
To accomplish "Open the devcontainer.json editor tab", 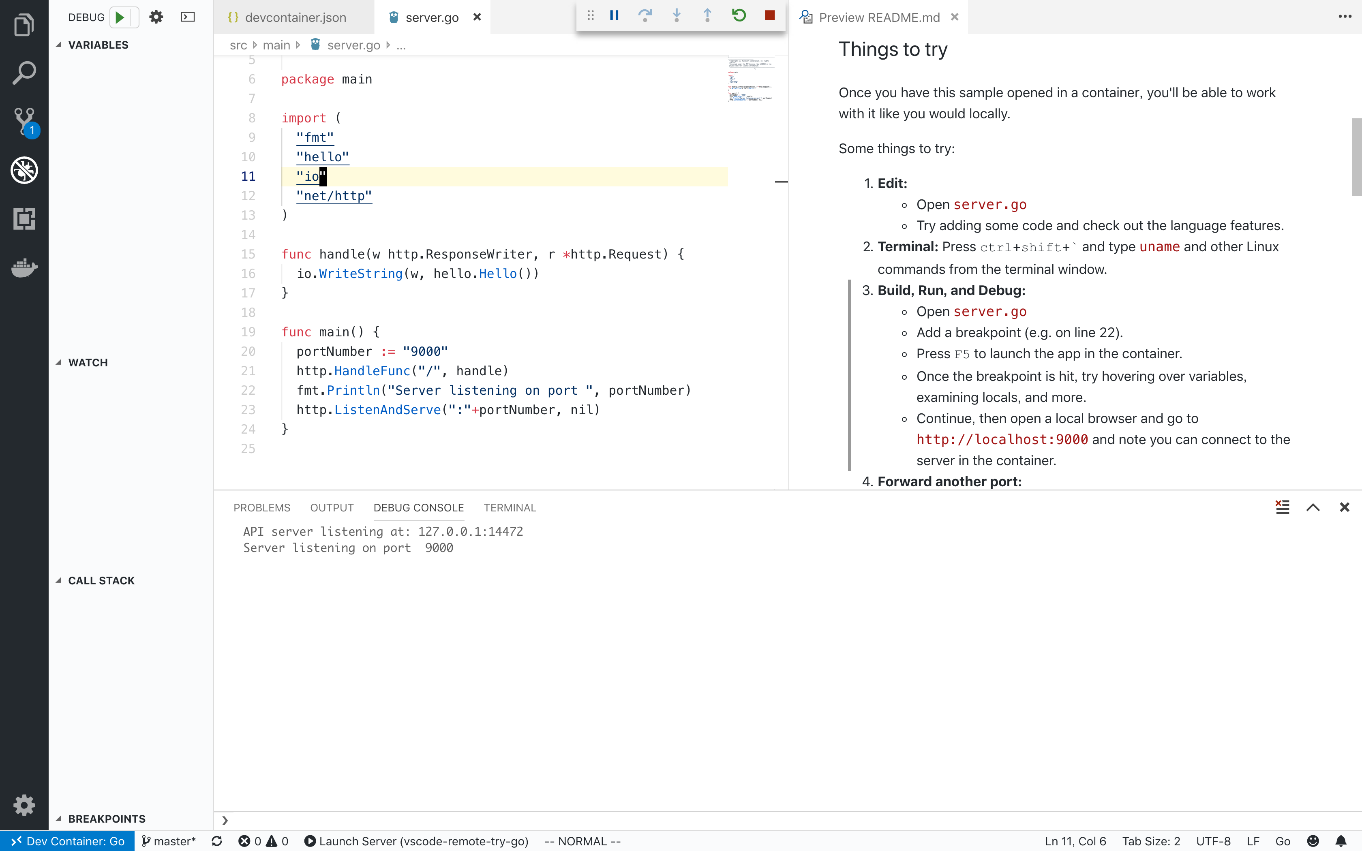I will [294, 17].
